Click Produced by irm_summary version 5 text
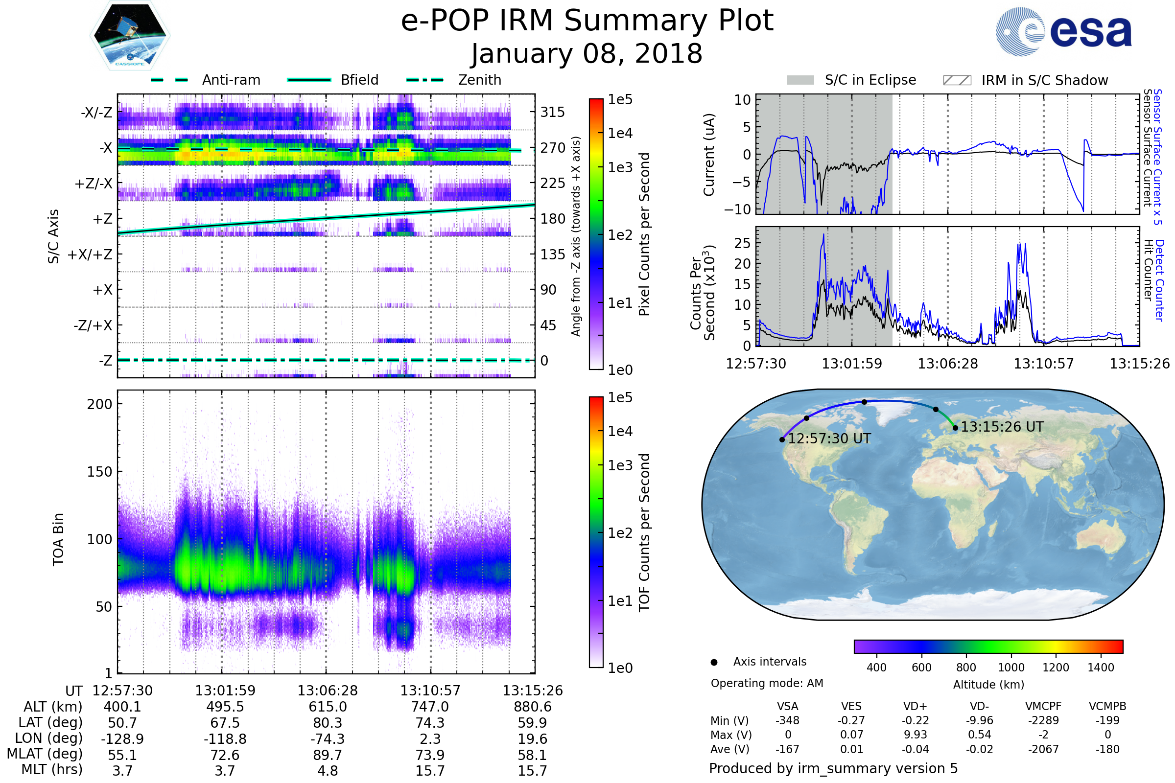Screen dimensions: 1175x783 [833, 768]
